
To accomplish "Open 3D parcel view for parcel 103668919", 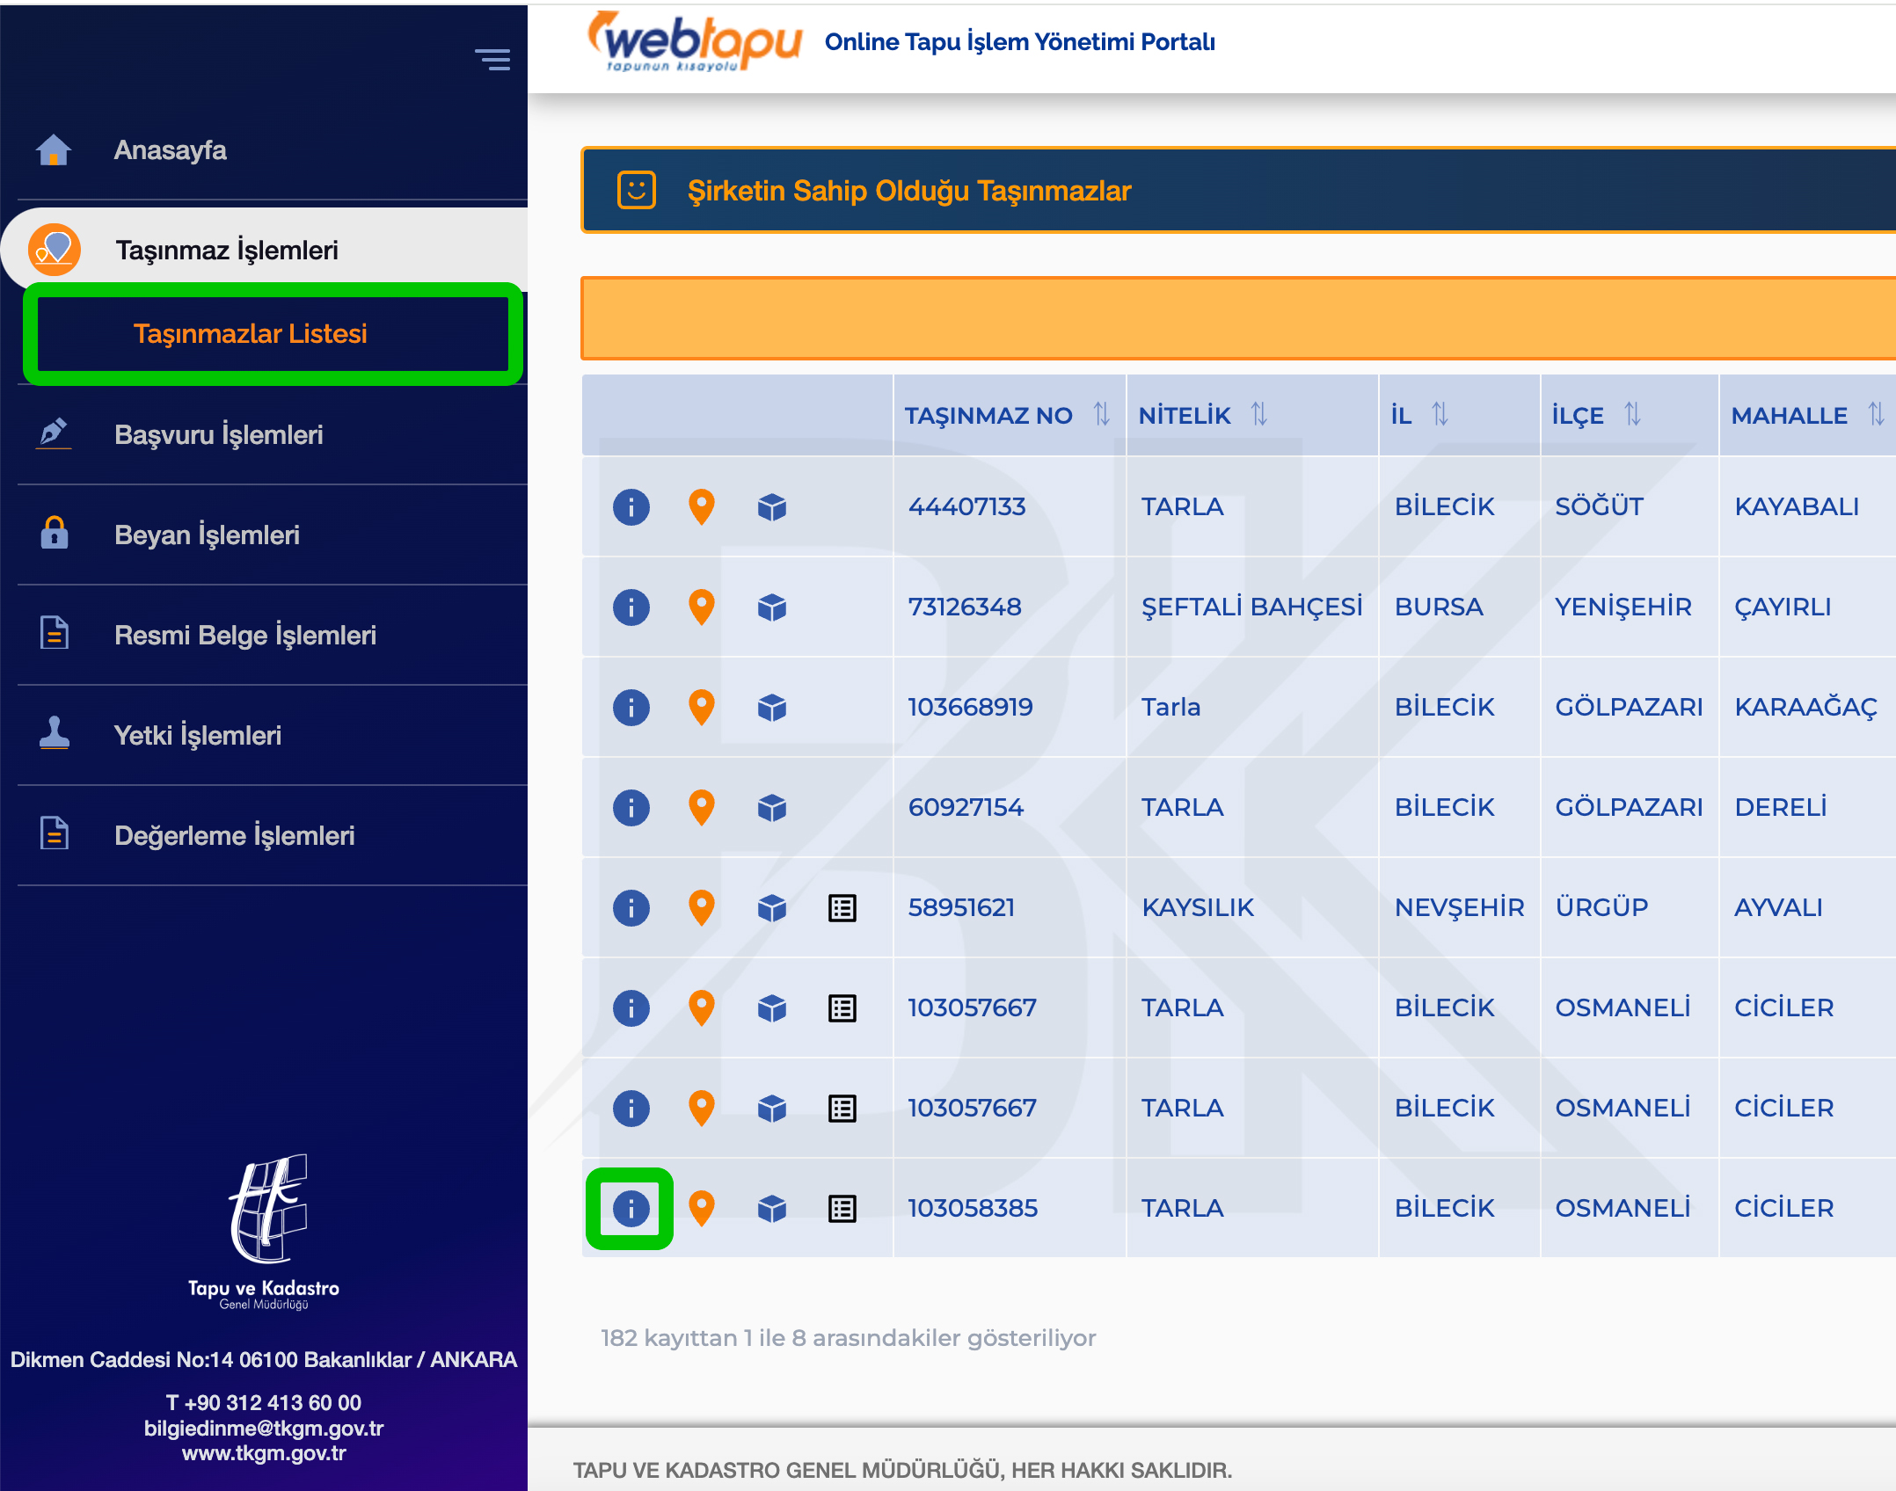I will tap(771, 708).
